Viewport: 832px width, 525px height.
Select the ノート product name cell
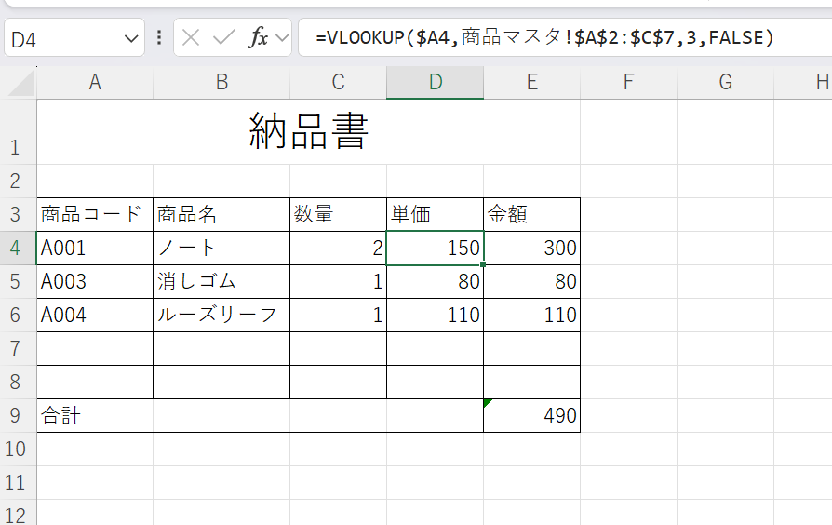[221, 248]
